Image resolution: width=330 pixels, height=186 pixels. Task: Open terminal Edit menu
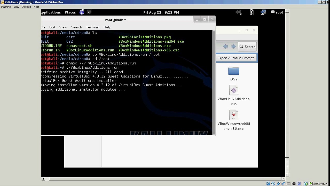coord(52,27)
